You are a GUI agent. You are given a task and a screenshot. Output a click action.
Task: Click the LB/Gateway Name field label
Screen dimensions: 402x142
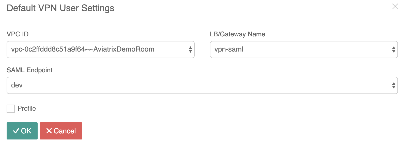pyautogui.click(x=237, y=34)
